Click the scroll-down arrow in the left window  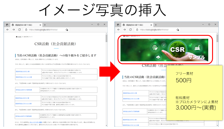click(x=107, y=125)
